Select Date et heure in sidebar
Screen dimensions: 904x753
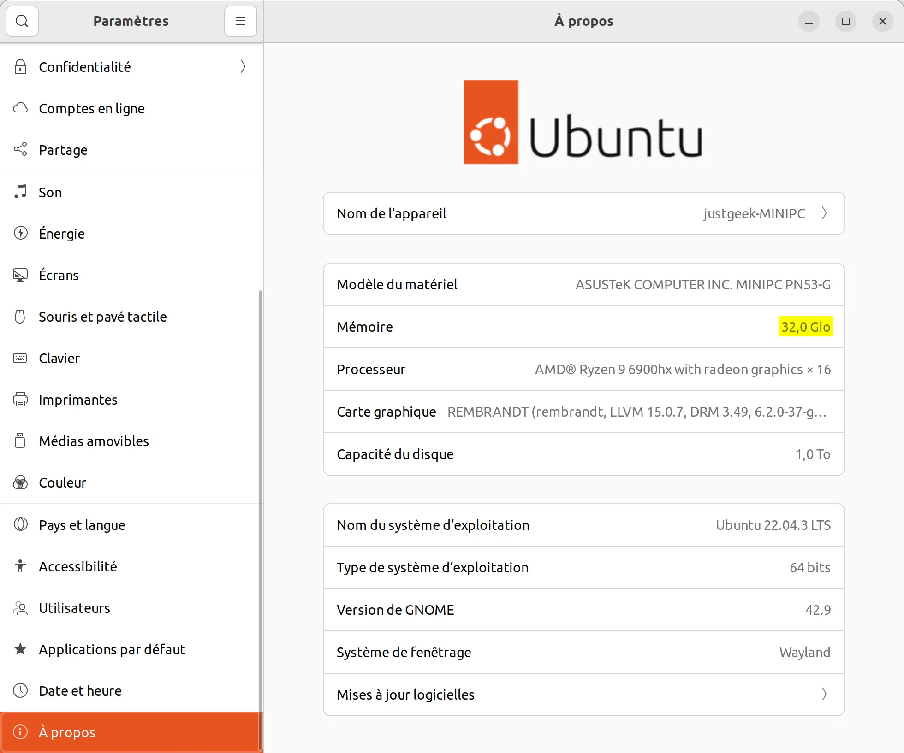click(131, 691)
